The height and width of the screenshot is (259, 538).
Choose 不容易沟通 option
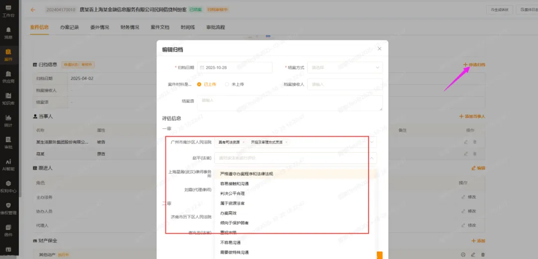tap(295, 243)
